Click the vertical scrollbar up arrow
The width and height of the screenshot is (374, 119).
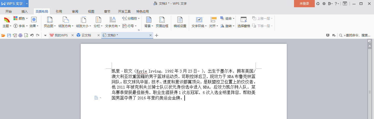(x=369, y=46)
